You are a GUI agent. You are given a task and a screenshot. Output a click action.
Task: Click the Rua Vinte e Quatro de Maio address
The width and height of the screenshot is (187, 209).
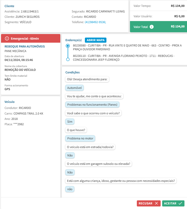pyautogui.click(x=127, y=47)
